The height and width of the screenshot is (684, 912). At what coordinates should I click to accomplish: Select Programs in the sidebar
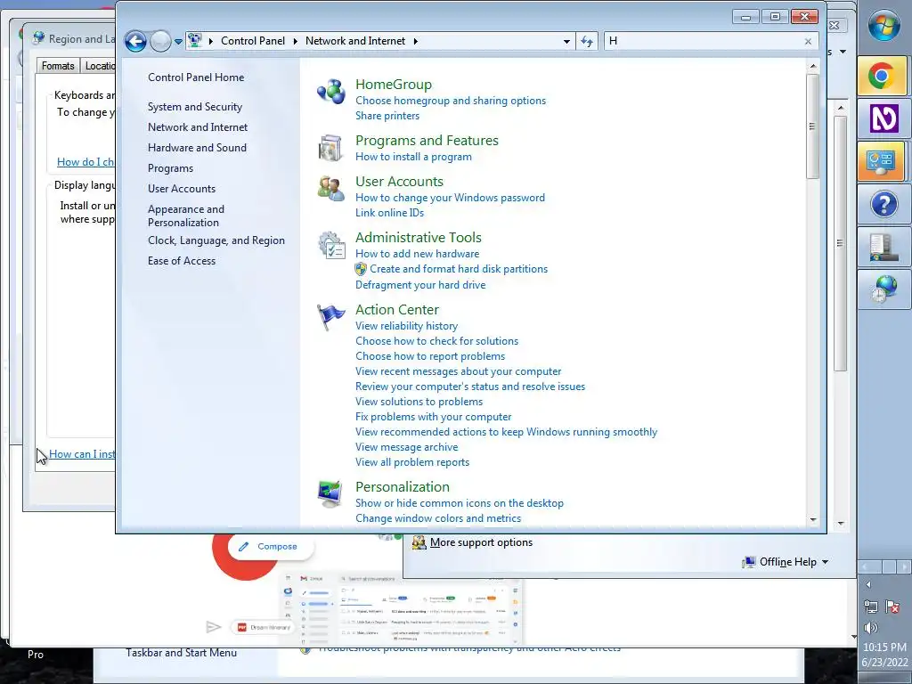click(x=170, y=168)
